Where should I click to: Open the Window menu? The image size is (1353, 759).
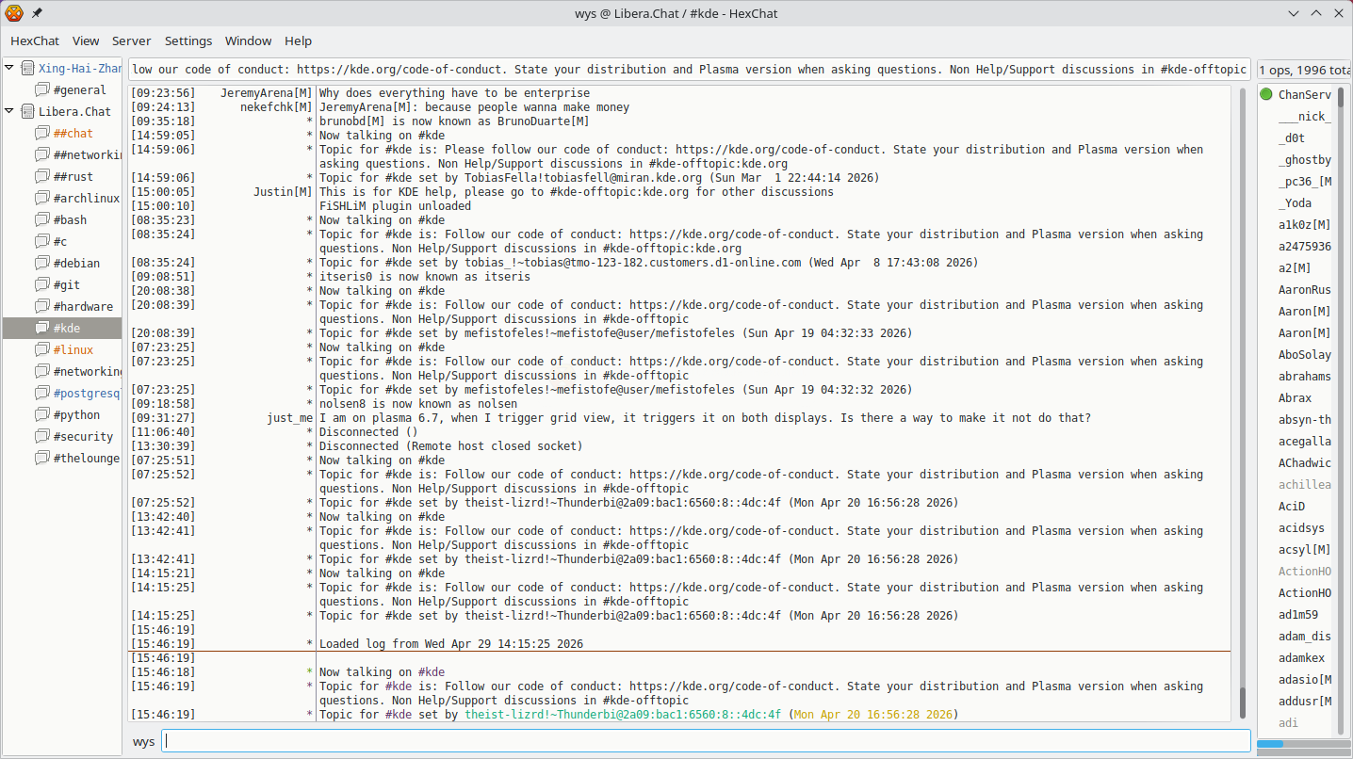tap(248, 41)
